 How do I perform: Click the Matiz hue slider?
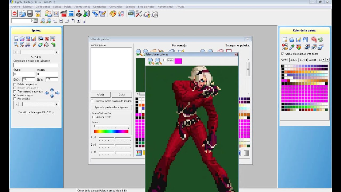click(x=111, y=125)
